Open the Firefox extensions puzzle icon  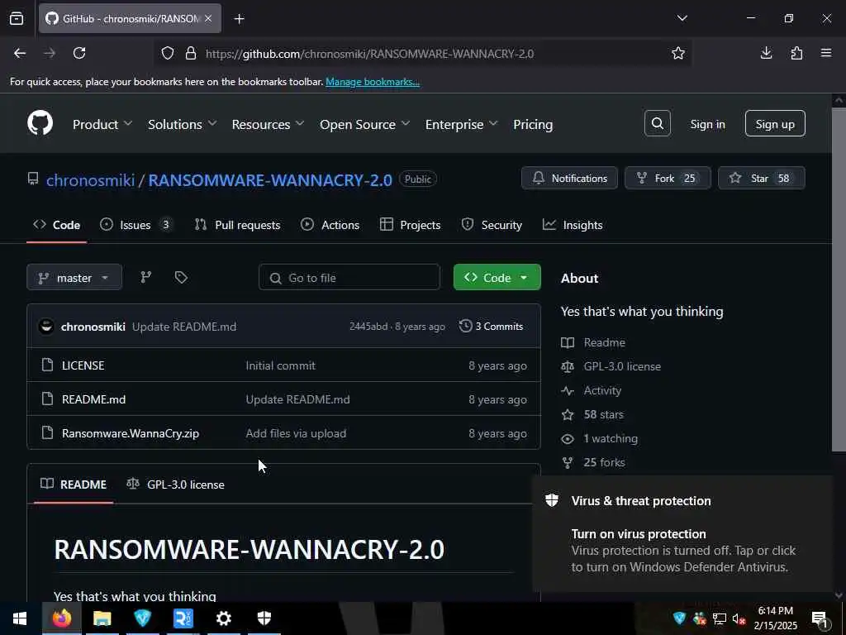point(796,53)
